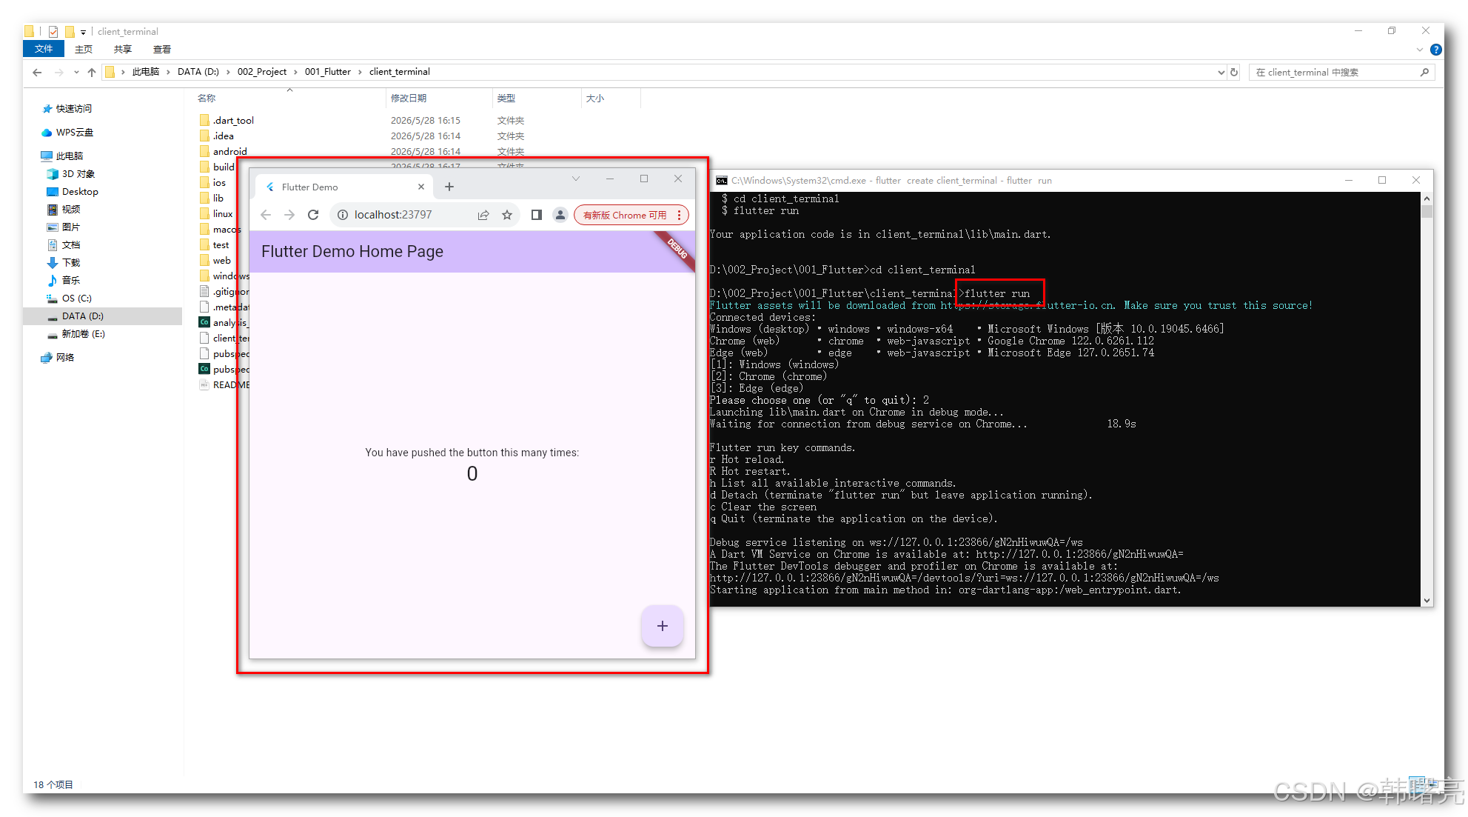Expand the address bar history dropdown
This screenshot has width=1468, height=817.
pos(1221,72)
